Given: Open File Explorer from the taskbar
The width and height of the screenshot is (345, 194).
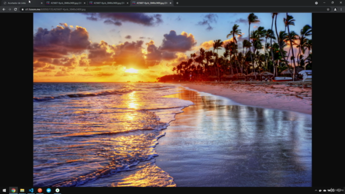Looking at the screenshot, I should tap(22, 190).
